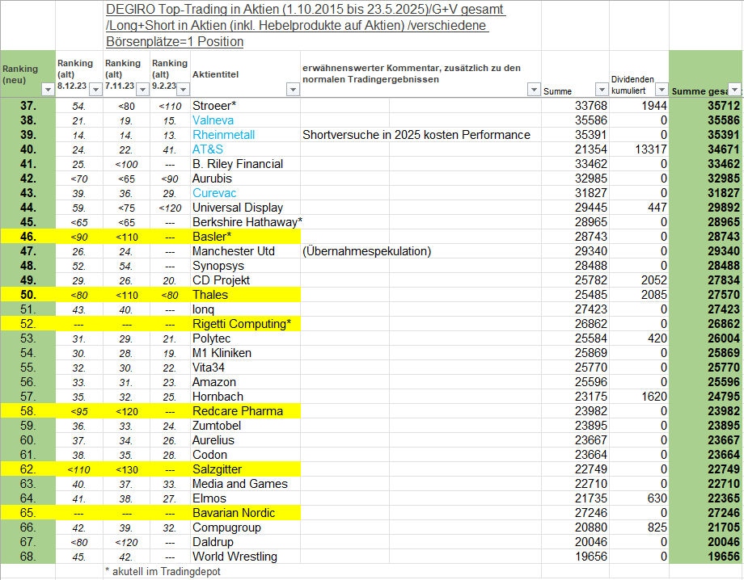
Task: Click dividend value 825 for Compugroup
Action: point(657,527)
